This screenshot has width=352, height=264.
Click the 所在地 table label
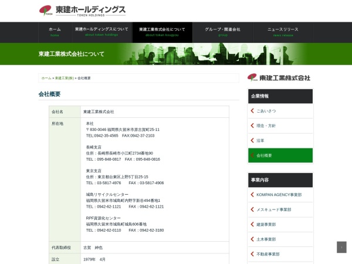click(57, 123)
